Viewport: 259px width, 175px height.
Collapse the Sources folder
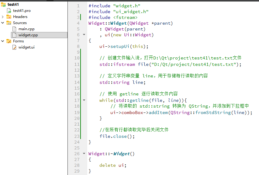pos(2,23)
